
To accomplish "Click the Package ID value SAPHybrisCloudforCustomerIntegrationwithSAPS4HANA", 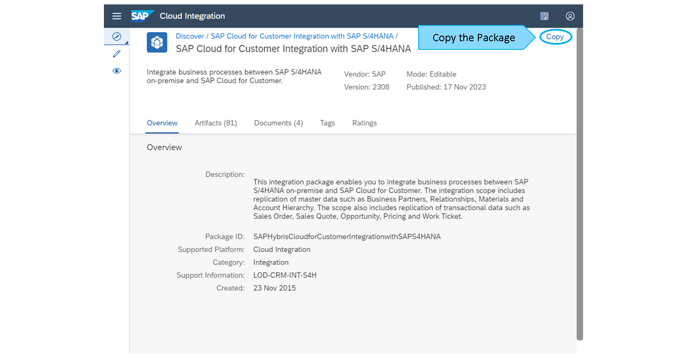I will point(347,237).
